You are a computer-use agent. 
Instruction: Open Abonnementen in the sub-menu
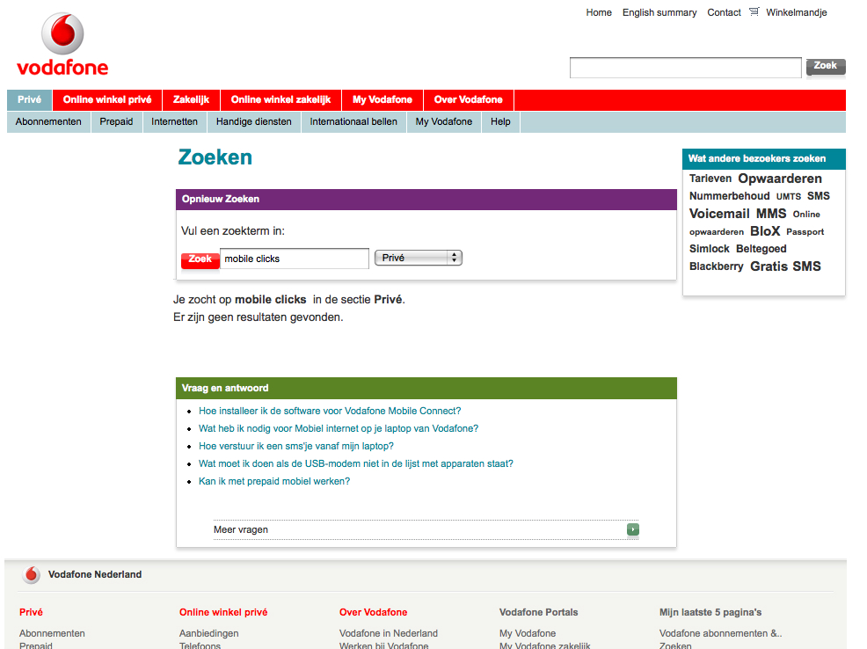pos(48,122)
